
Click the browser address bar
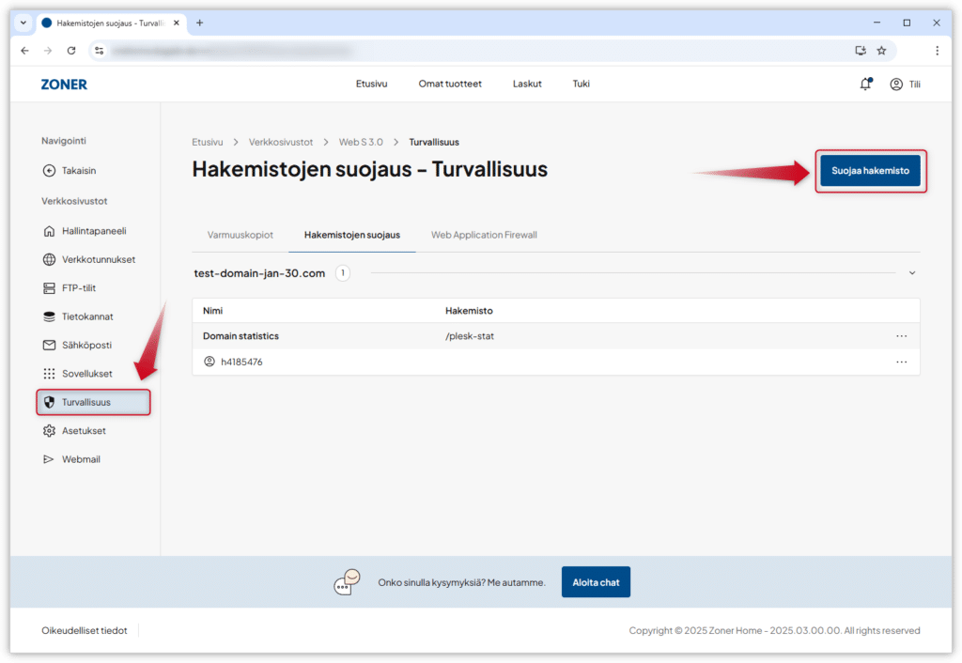point(470,51)
